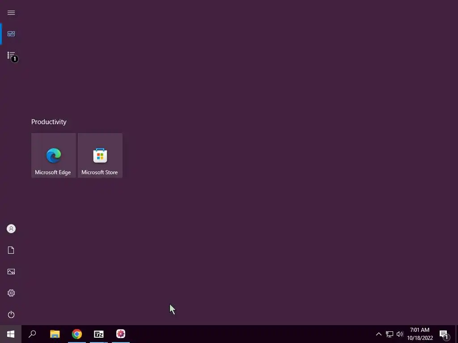Open the Documents folder icon
This screenshot has width=458, height=343.
tap(11, 250)
